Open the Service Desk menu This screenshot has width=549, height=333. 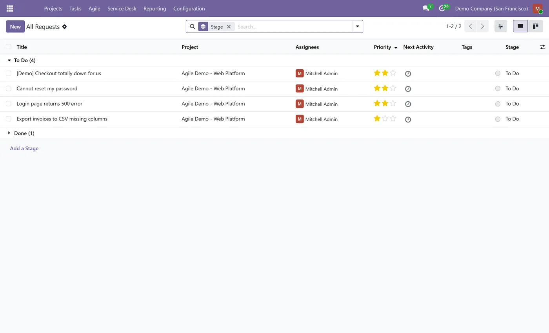(122, 8)
